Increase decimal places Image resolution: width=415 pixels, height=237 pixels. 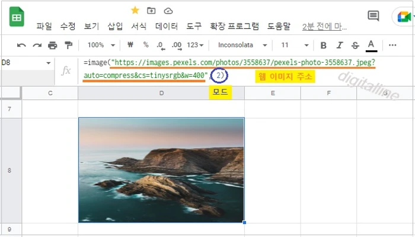(177, 46)
